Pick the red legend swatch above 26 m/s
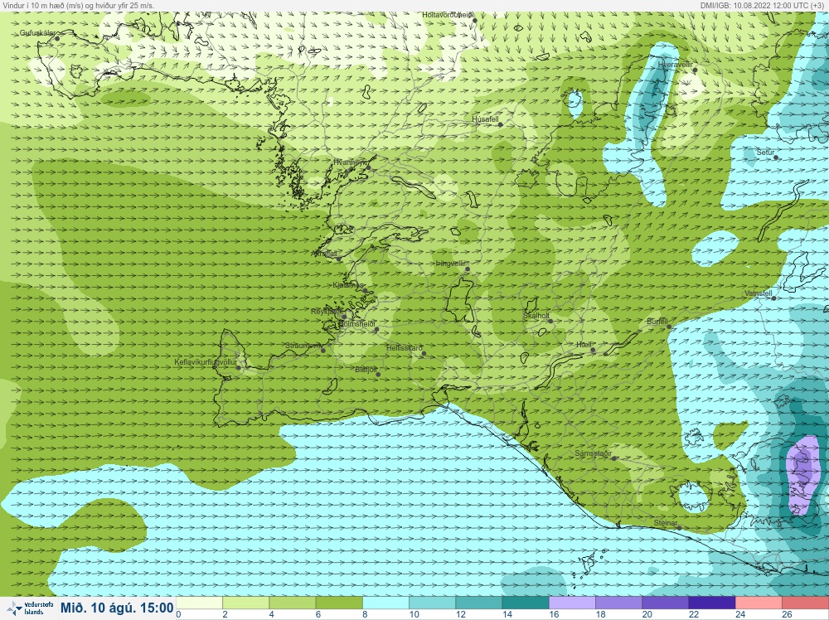 click(x=805, y=603)
